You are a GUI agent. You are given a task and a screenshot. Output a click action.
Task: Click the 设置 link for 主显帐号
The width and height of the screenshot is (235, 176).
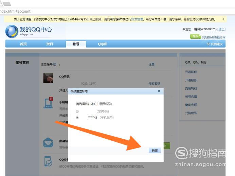pos(151,65)
